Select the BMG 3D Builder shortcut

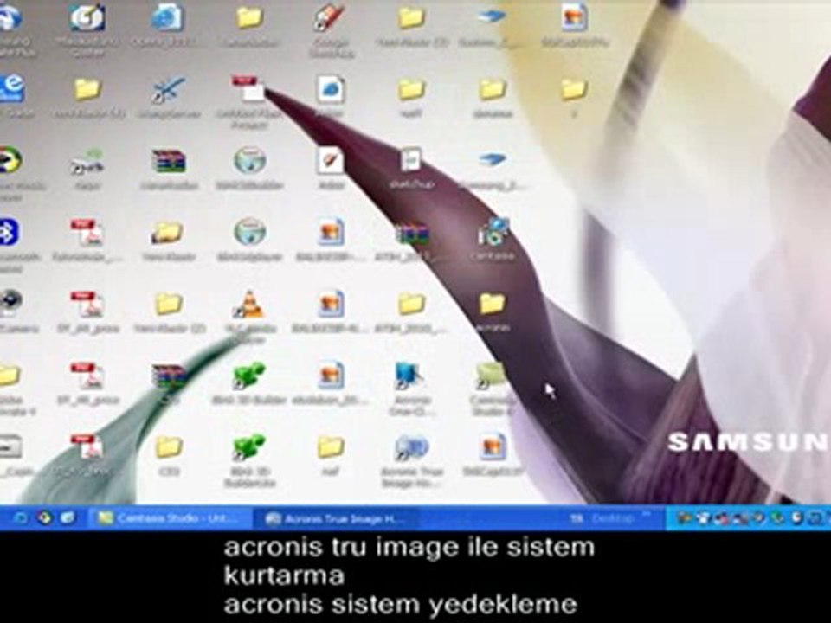point(249,376)
